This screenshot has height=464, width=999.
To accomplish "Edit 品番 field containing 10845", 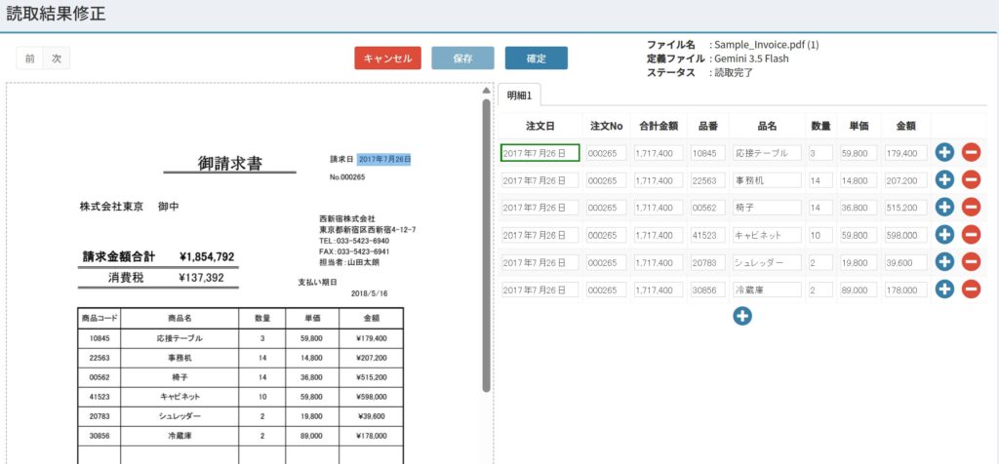I will point(708,153).
